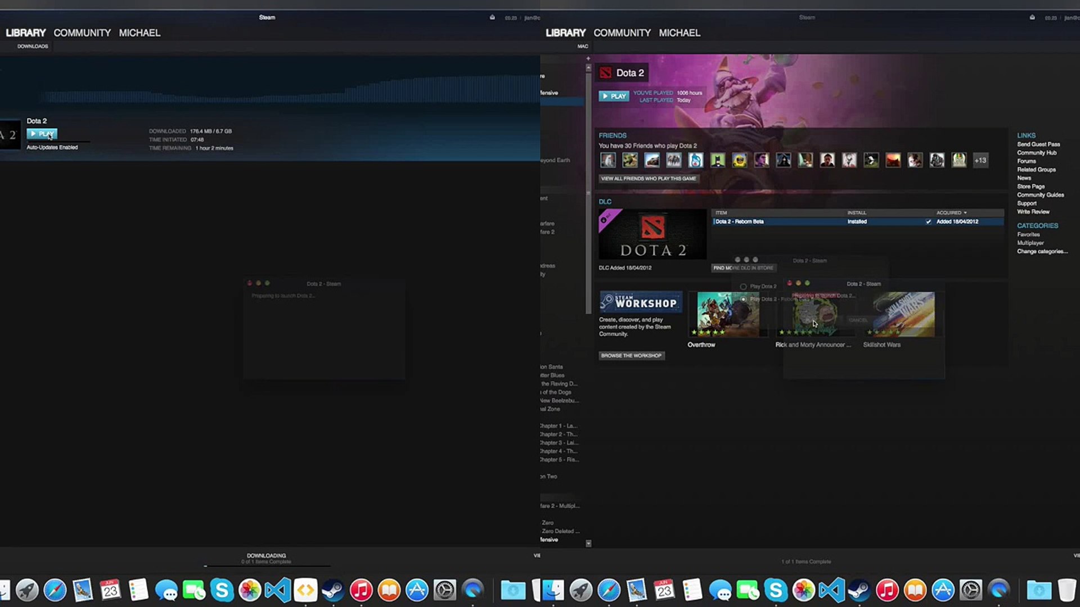Launch iTunes from the left dock
1080x607 pixels.
pos(361,590)
